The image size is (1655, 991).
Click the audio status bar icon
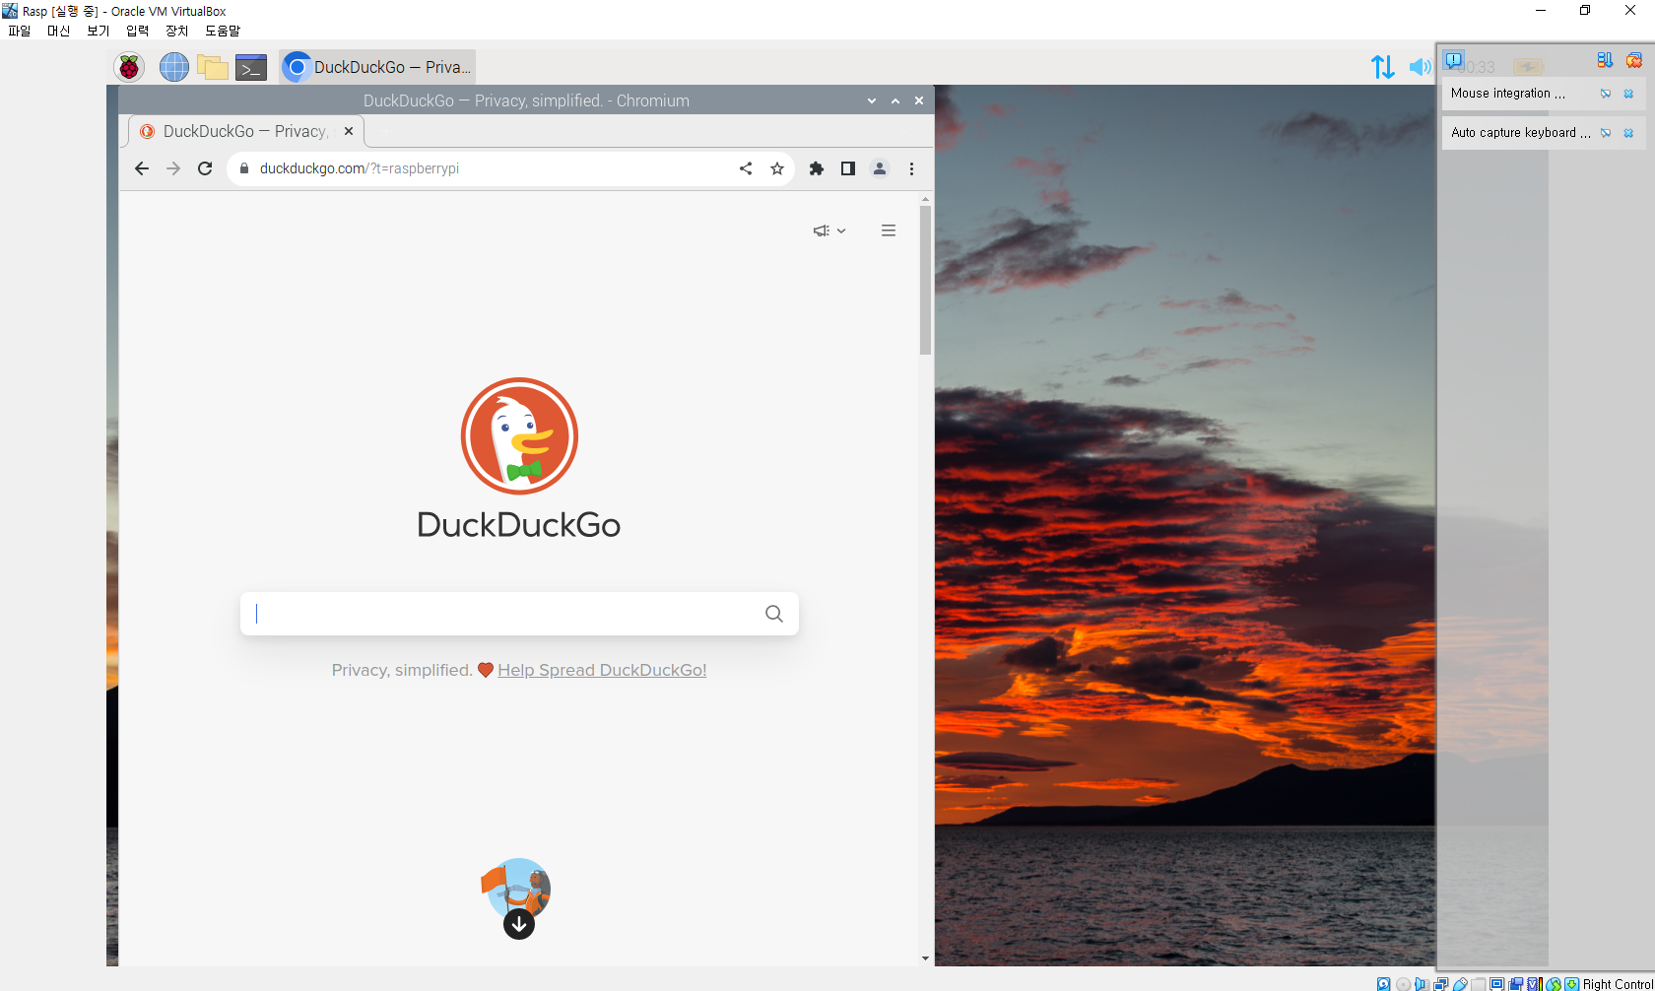(1422, 984)
